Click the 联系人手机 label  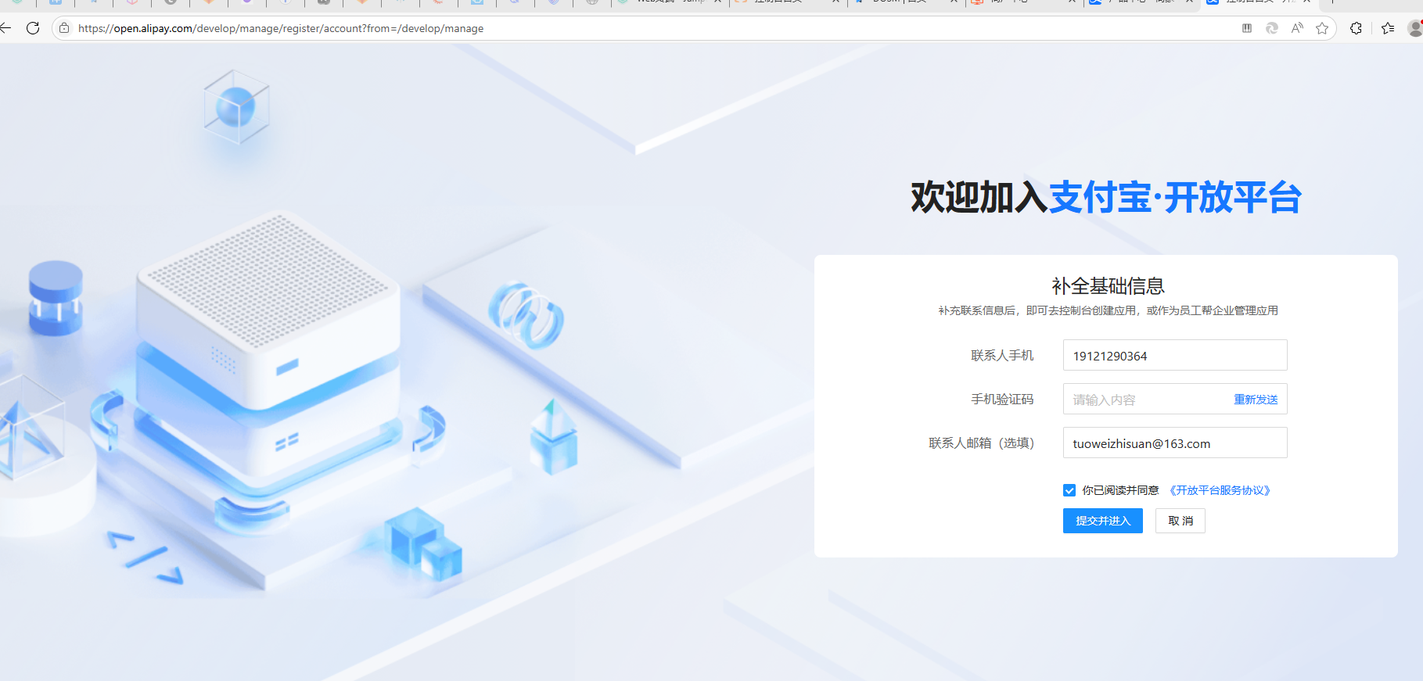(1002, 356)
